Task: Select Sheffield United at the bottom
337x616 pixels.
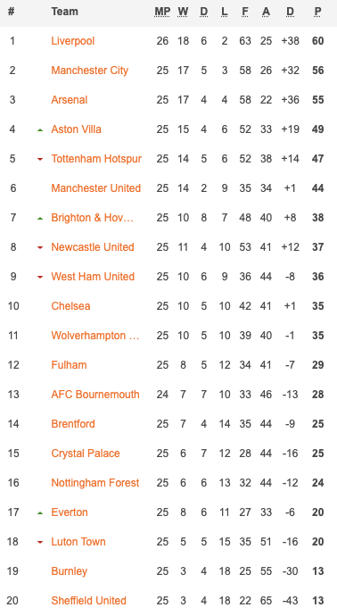Action: [88, 601]
